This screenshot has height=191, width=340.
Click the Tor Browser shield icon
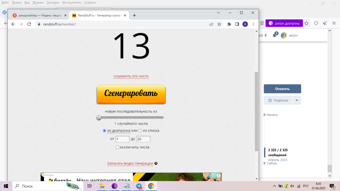[x=316, y=23]
